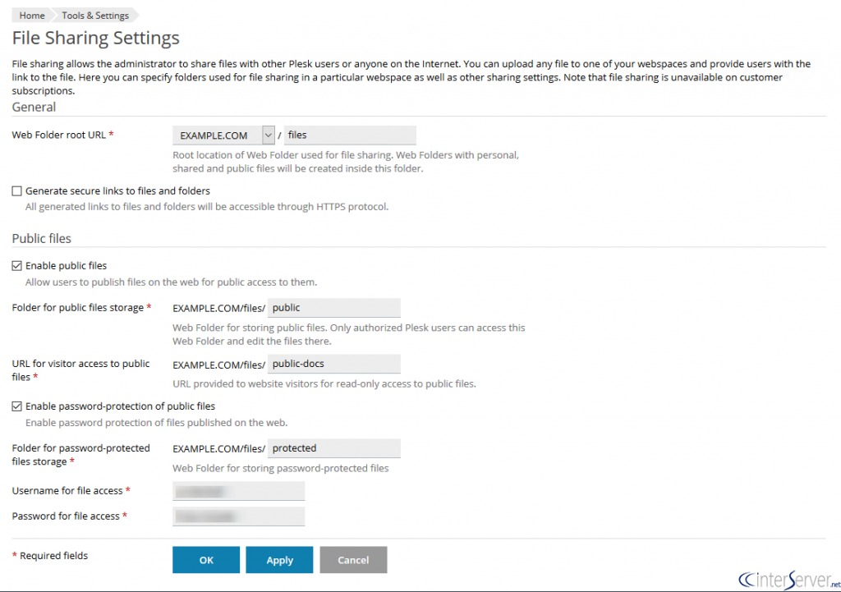Go to Home breadcrumb
The image size is (841, 592).
pyautogui.click(x=32, y=16)
